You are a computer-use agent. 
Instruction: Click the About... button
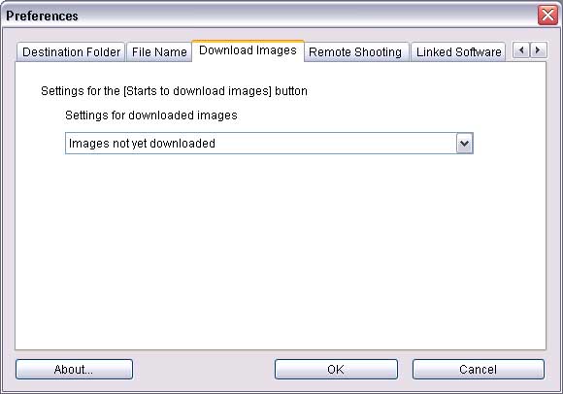[x=74, y=369]
